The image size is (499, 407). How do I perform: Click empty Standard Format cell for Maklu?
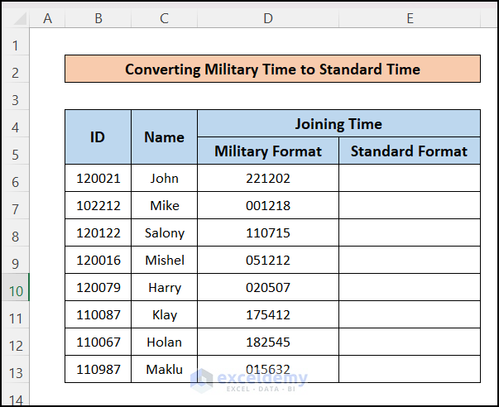tap(409, 369)
